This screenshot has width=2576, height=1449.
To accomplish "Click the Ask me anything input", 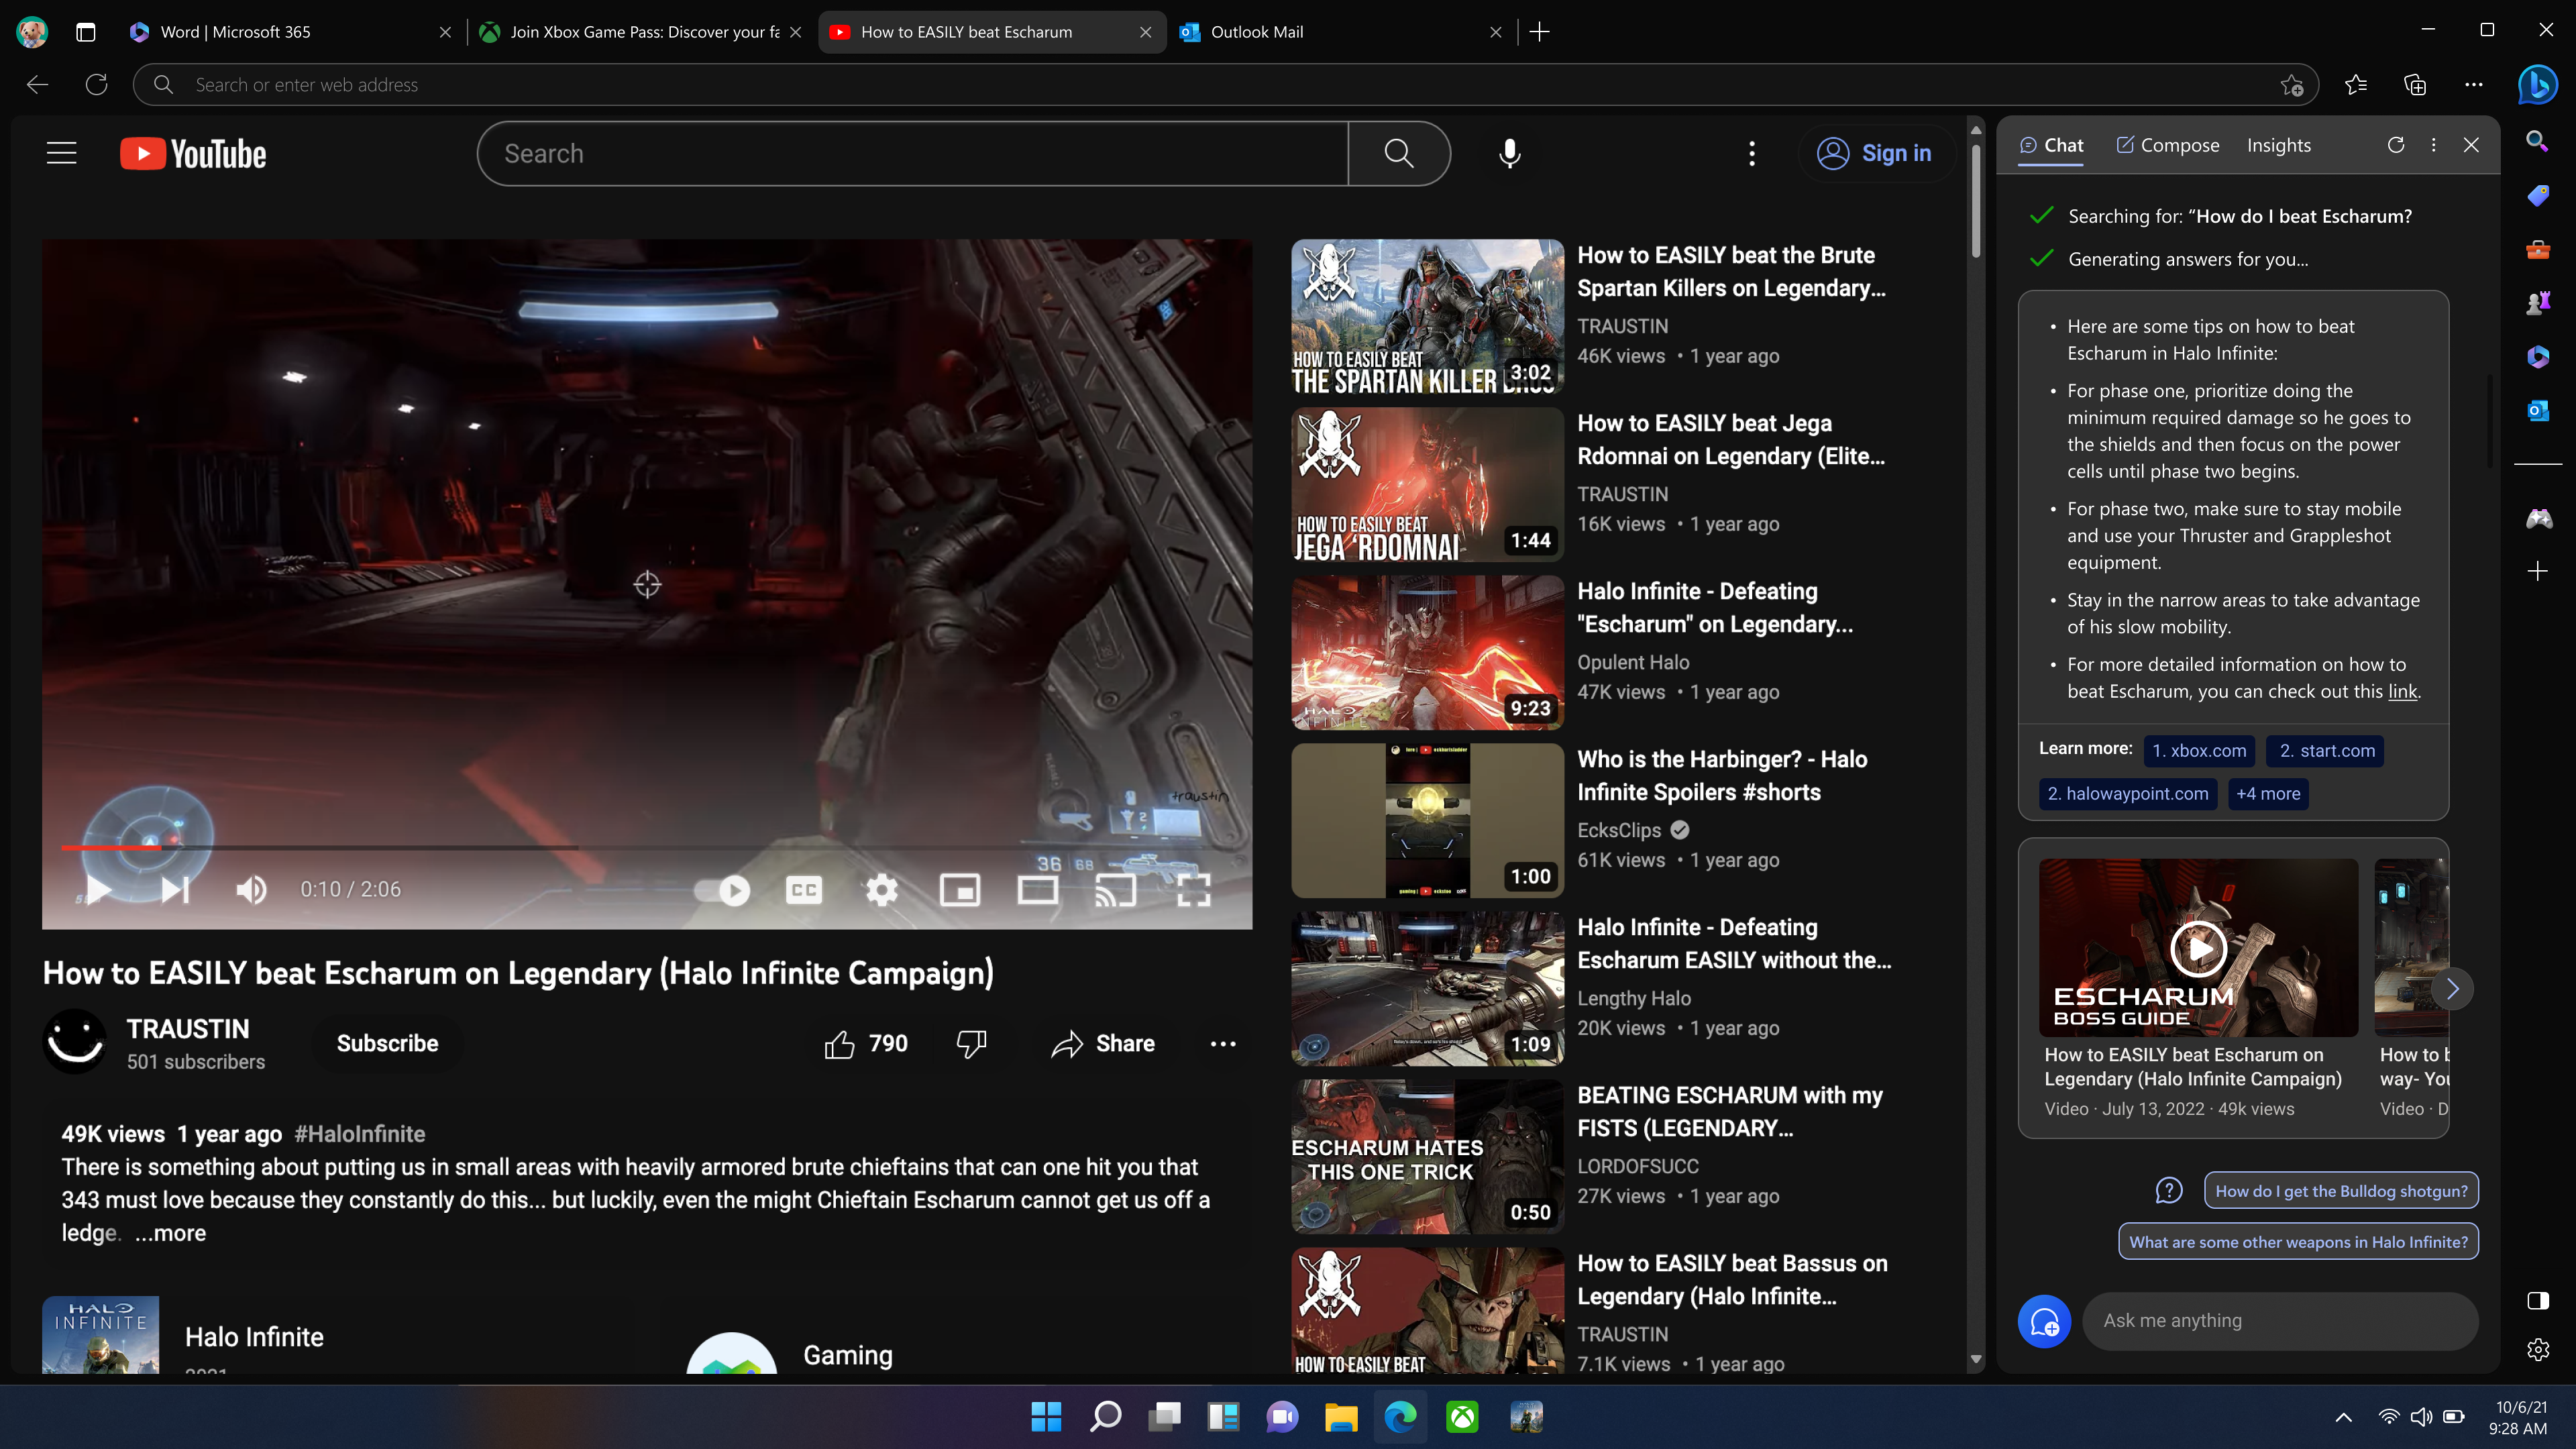I will (x=2280, y=1321).
